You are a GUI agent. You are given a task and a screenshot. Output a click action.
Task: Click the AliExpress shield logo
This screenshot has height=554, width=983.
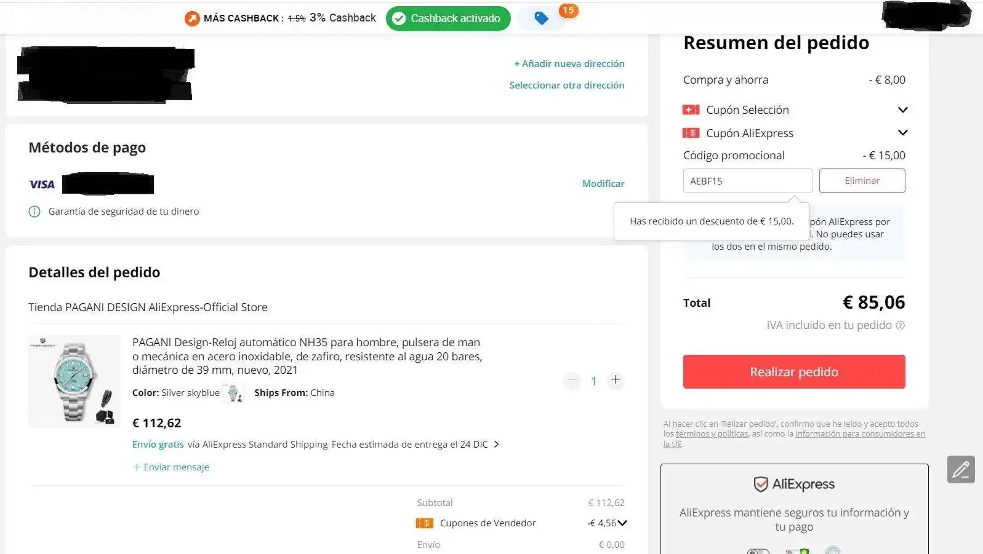[x=794, y=485]
